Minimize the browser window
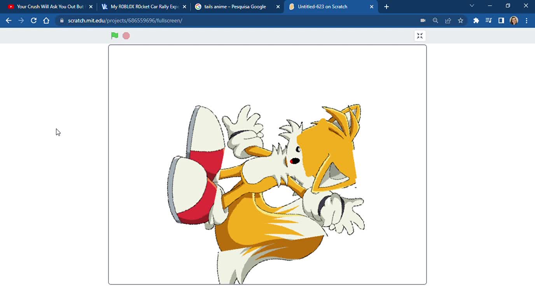535x286 pixels. [490, 6]
